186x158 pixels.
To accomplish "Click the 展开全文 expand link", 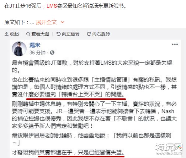I will pyautogui.click(x=46, y=22).
